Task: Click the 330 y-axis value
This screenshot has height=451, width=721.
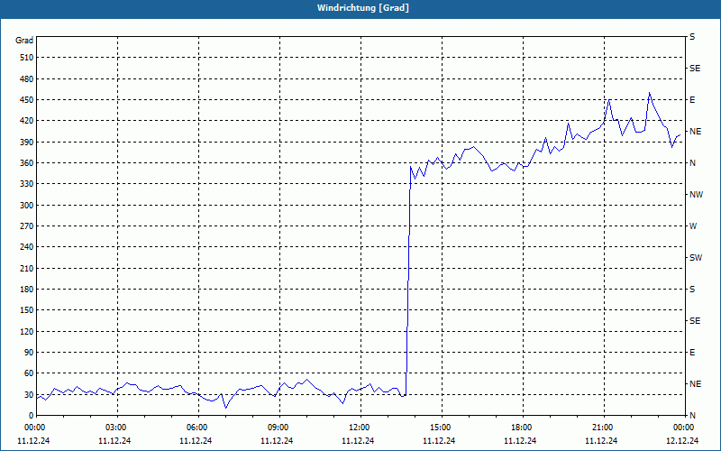Action: [27, 184]
